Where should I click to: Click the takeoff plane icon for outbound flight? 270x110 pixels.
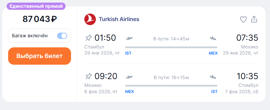[129, 38]
